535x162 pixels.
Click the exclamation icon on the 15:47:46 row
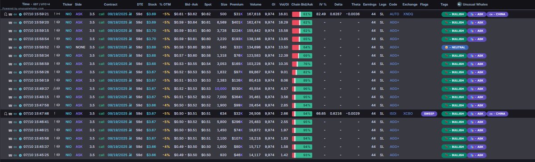pos(54,113)
